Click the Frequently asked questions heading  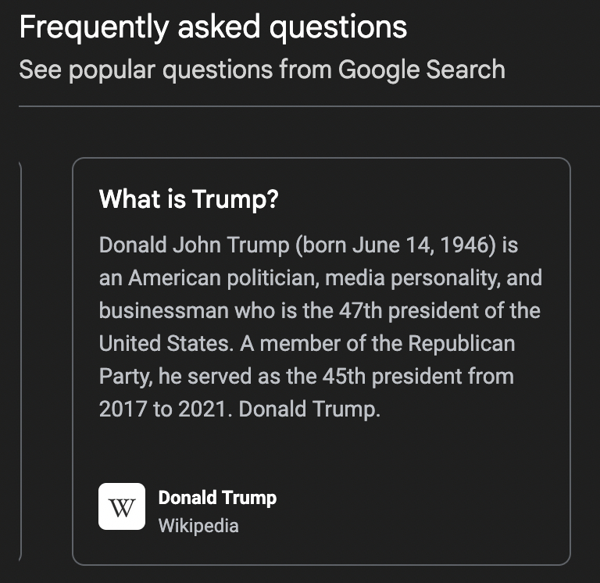[x=212, y=27]
